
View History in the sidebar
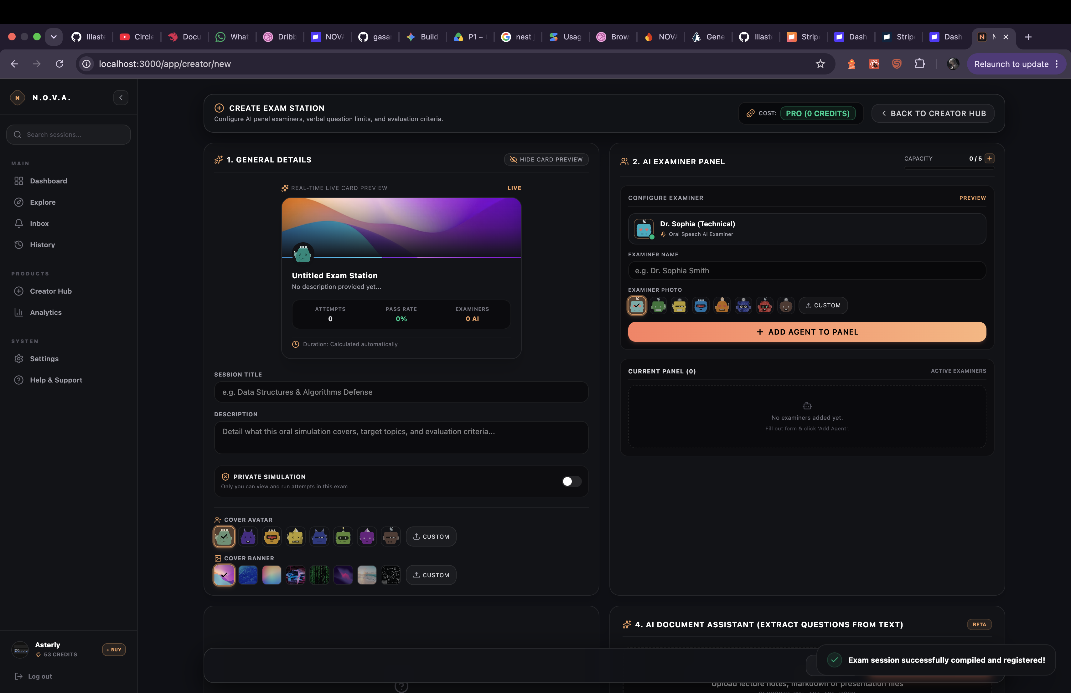(69, 245)
